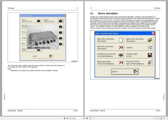The width and height of the screenshot is (168, 120).
Task: Jump to the last page
Action: (87, 118)
